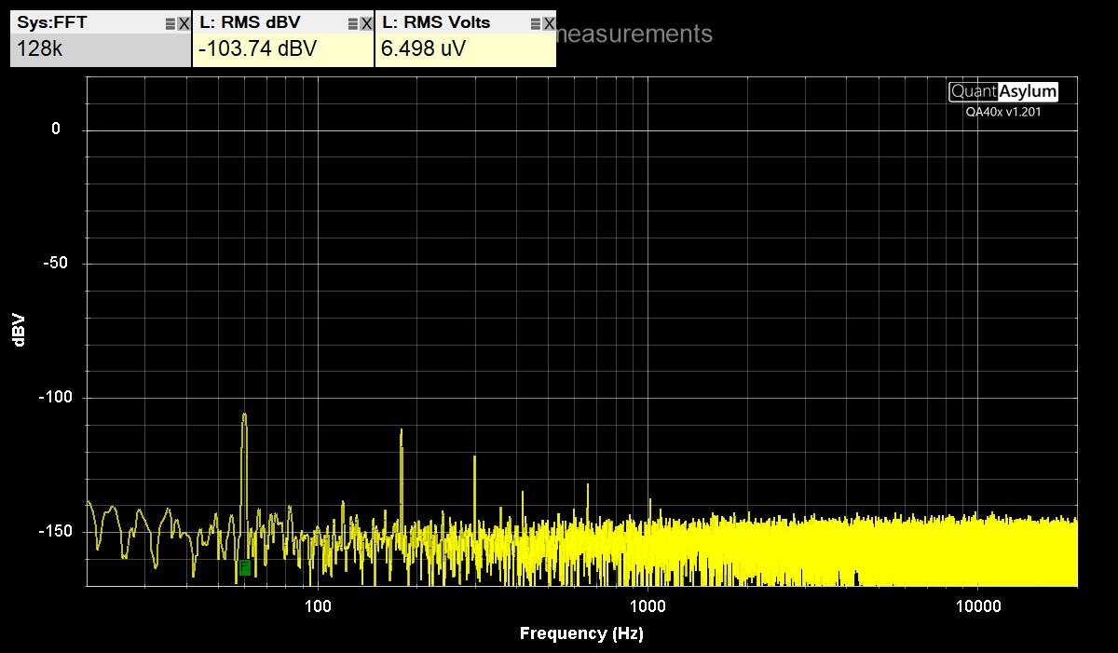The image size is (1118, 653).
Task: Open the L: RMS Volts panel menu icon
Action: pos(536,24)
